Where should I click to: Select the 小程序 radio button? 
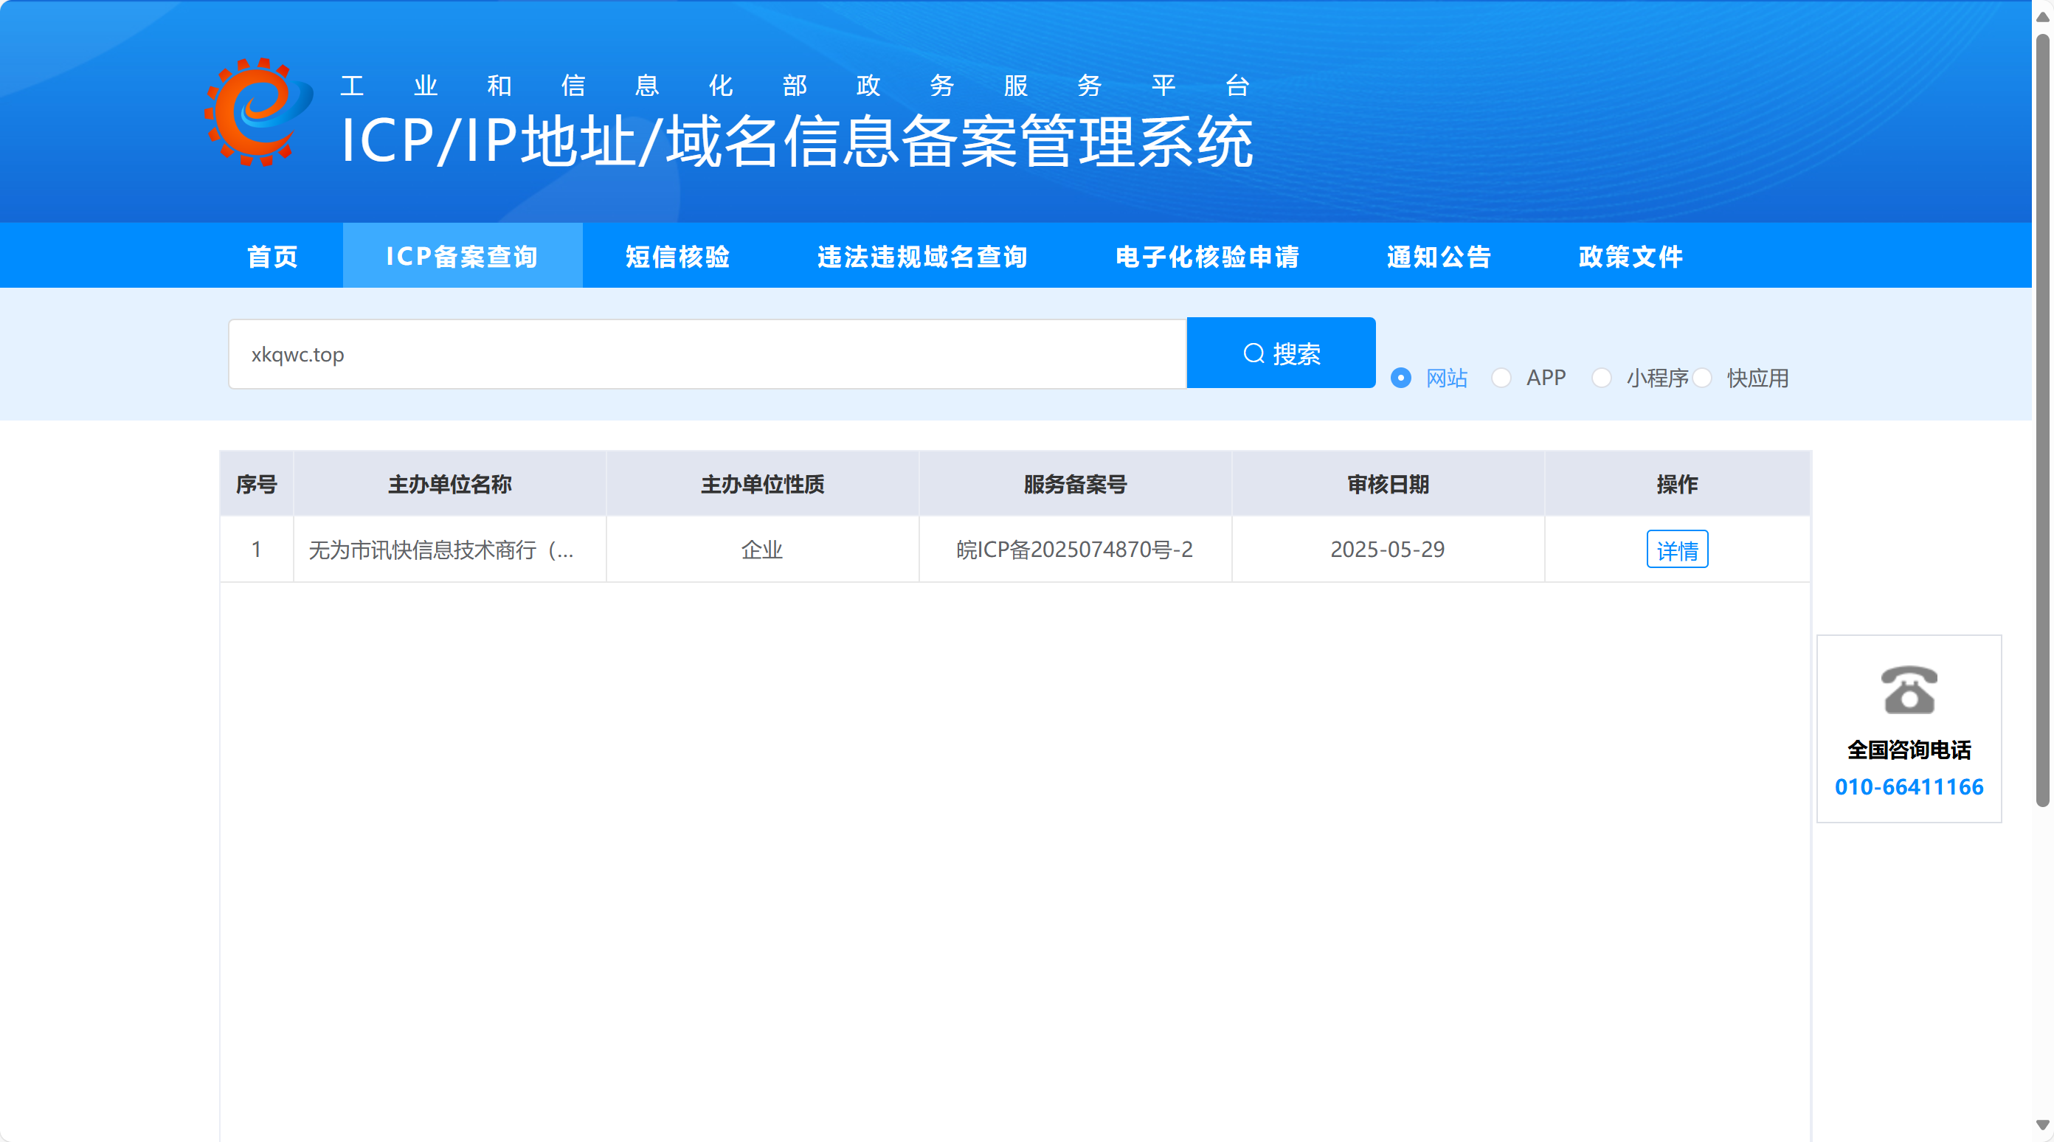[x=1601, y=378]
